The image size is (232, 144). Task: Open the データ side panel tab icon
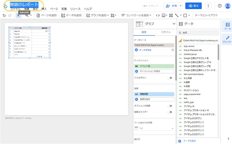pyautogui.click(x=227, y=26)
